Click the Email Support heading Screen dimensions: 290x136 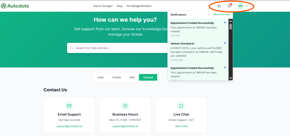pyautogui.click(x=69, y=114)
